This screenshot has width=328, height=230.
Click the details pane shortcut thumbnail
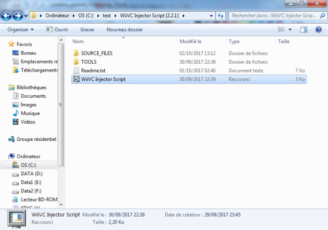pyautogui.click(x=17, y=219)
